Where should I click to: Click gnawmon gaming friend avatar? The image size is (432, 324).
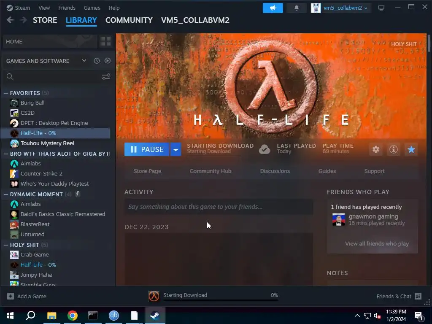[339, 219]
